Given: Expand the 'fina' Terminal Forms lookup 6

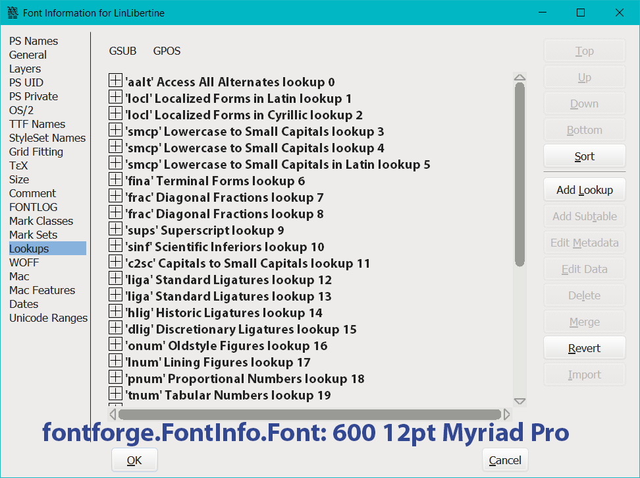Looking at the screenshot, I should point(115,180).
